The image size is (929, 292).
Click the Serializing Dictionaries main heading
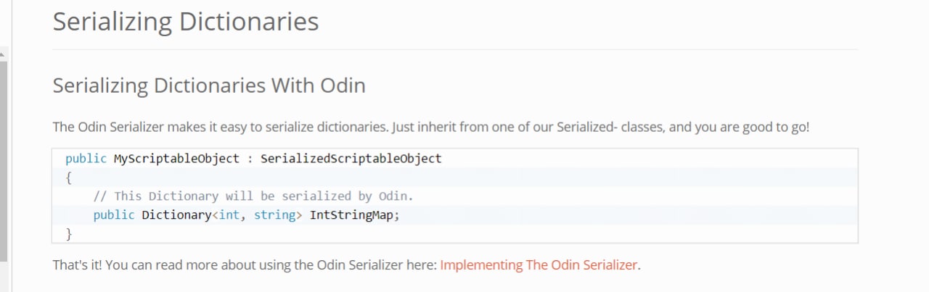pos(186,22)
